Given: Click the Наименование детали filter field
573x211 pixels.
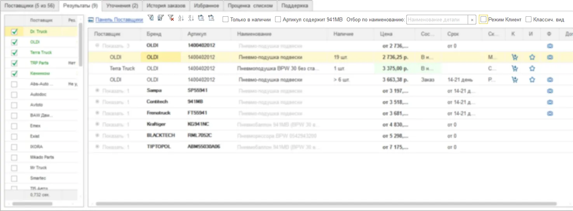Looking at the screenshot, I should (x=437, y=20).
